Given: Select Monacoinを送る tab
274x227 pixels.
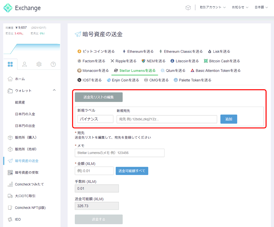Looking at the screenshot, I should click(93, 71).
